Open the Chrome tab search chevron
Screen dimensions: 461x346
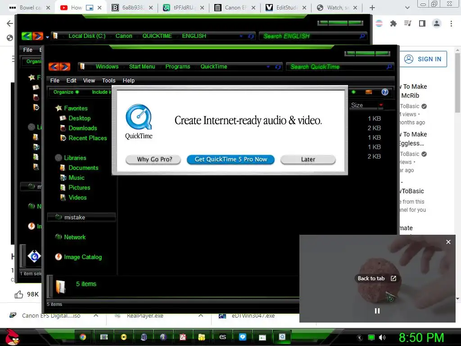pyautogui.click(x=407, y=8)
